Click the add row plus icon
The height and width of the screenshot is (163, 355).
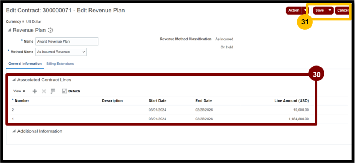[35, 91]
